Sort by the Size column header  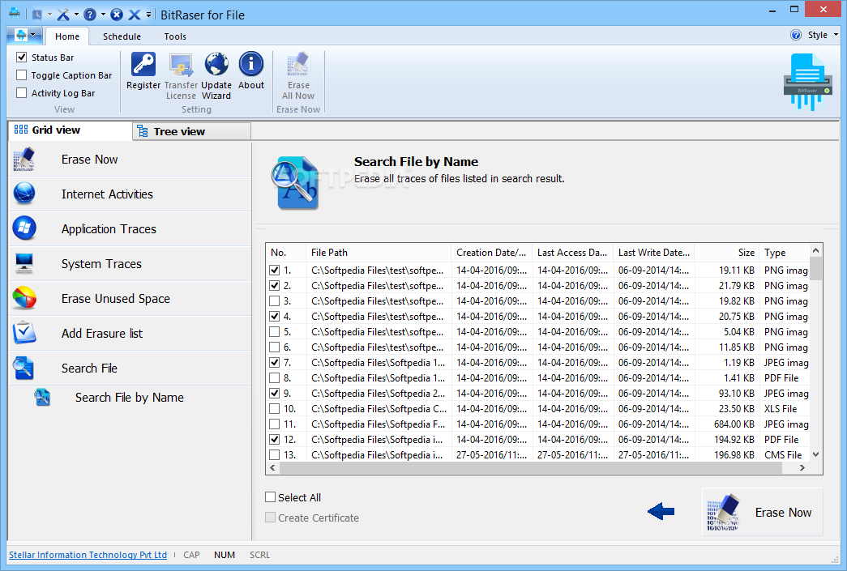click(x=726, y=252)
